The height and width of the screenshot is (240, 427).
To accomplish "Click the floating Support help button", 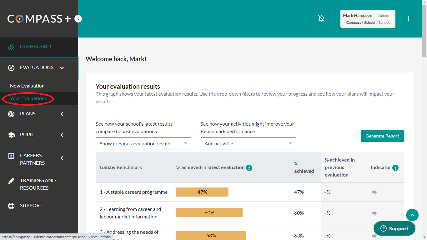I will click(x=394, y=229).
